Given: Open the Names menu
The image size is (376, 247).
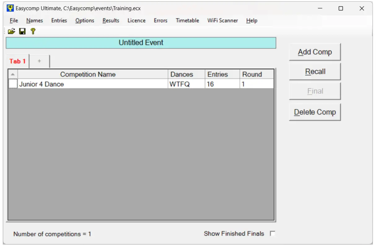Looking at the screenshot, I should (34, 20).
